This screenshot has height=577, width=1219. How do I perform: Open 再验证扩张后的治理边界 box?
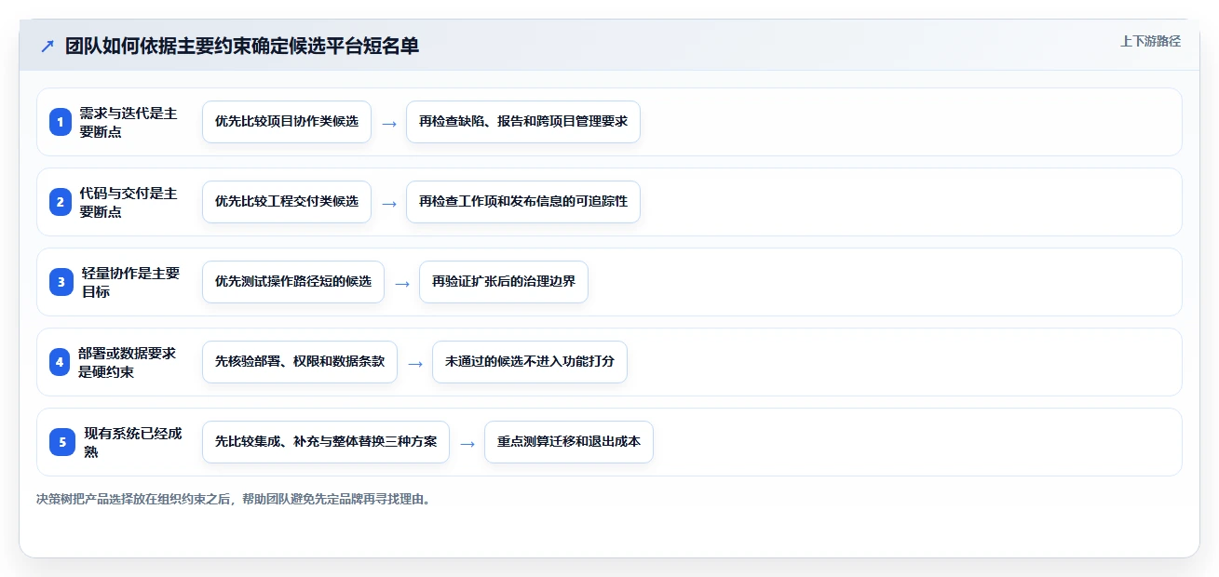click(504, 282)
